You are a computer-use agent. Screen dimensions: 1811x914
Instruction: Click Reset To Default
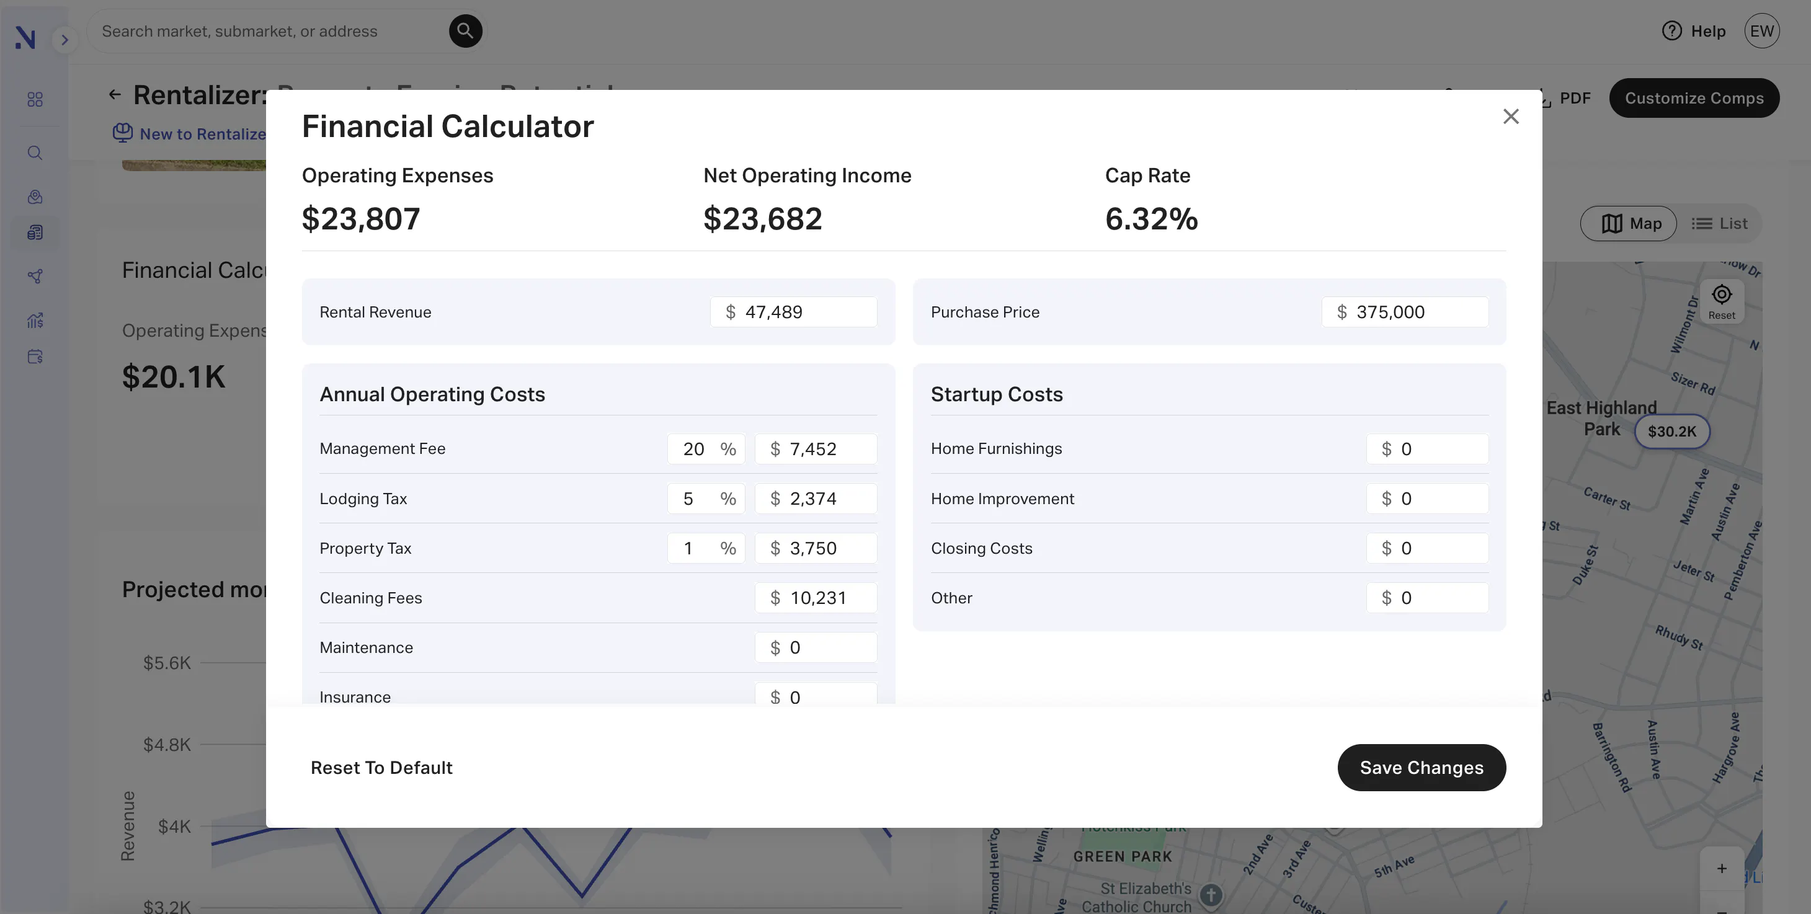click(382, 768)
